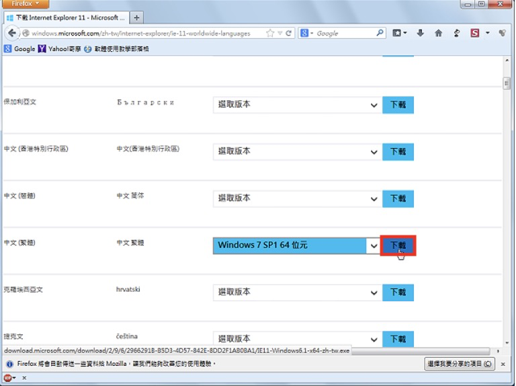Click 下載 button in 中文 简体 row
This screenshot has height=386, width=516.
click(398, 198)
